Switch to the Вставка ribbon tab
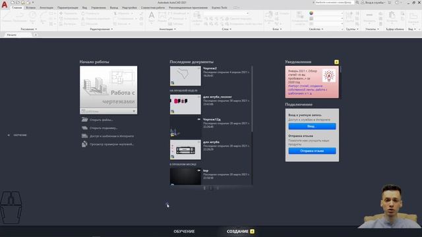The image size is (422, 237). (x=31, y=7)
